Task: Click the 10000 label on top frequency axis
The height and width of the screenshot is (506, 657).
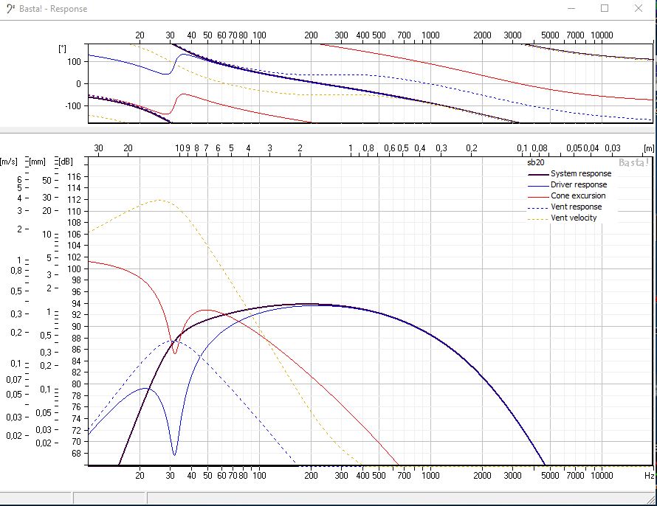Action: (602, 35)
